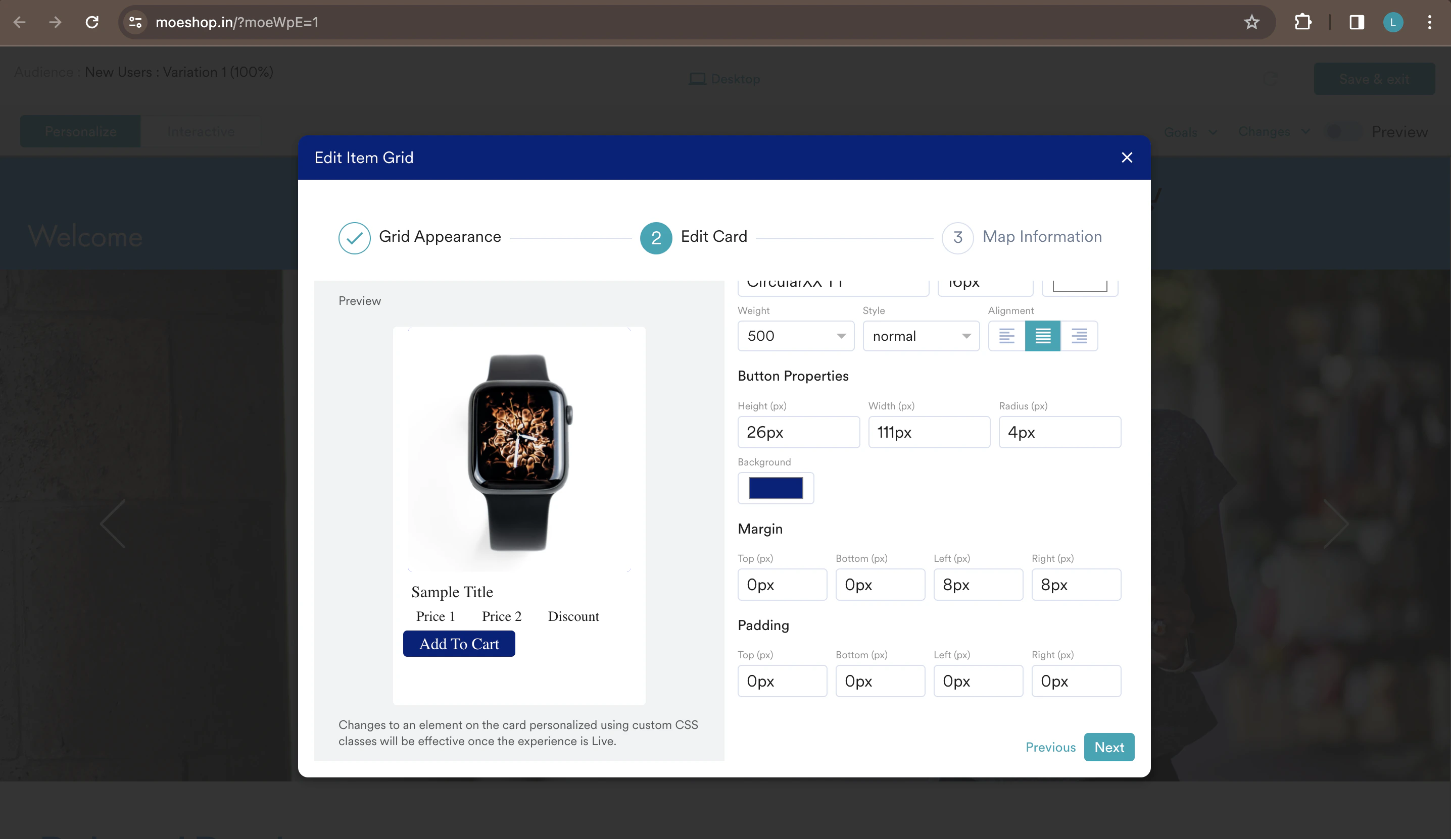Click the Next button
Screen dimensions: 1451x839
(1108, 747)
